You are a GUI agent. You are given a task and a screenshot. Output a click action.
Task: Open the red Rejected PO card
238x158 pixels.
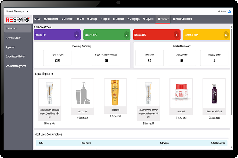(157, 35)
